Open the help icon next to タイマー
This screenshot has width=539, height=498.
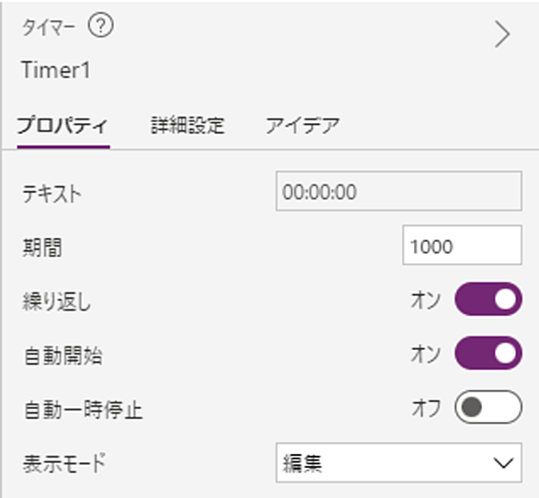tap(101, 25)
